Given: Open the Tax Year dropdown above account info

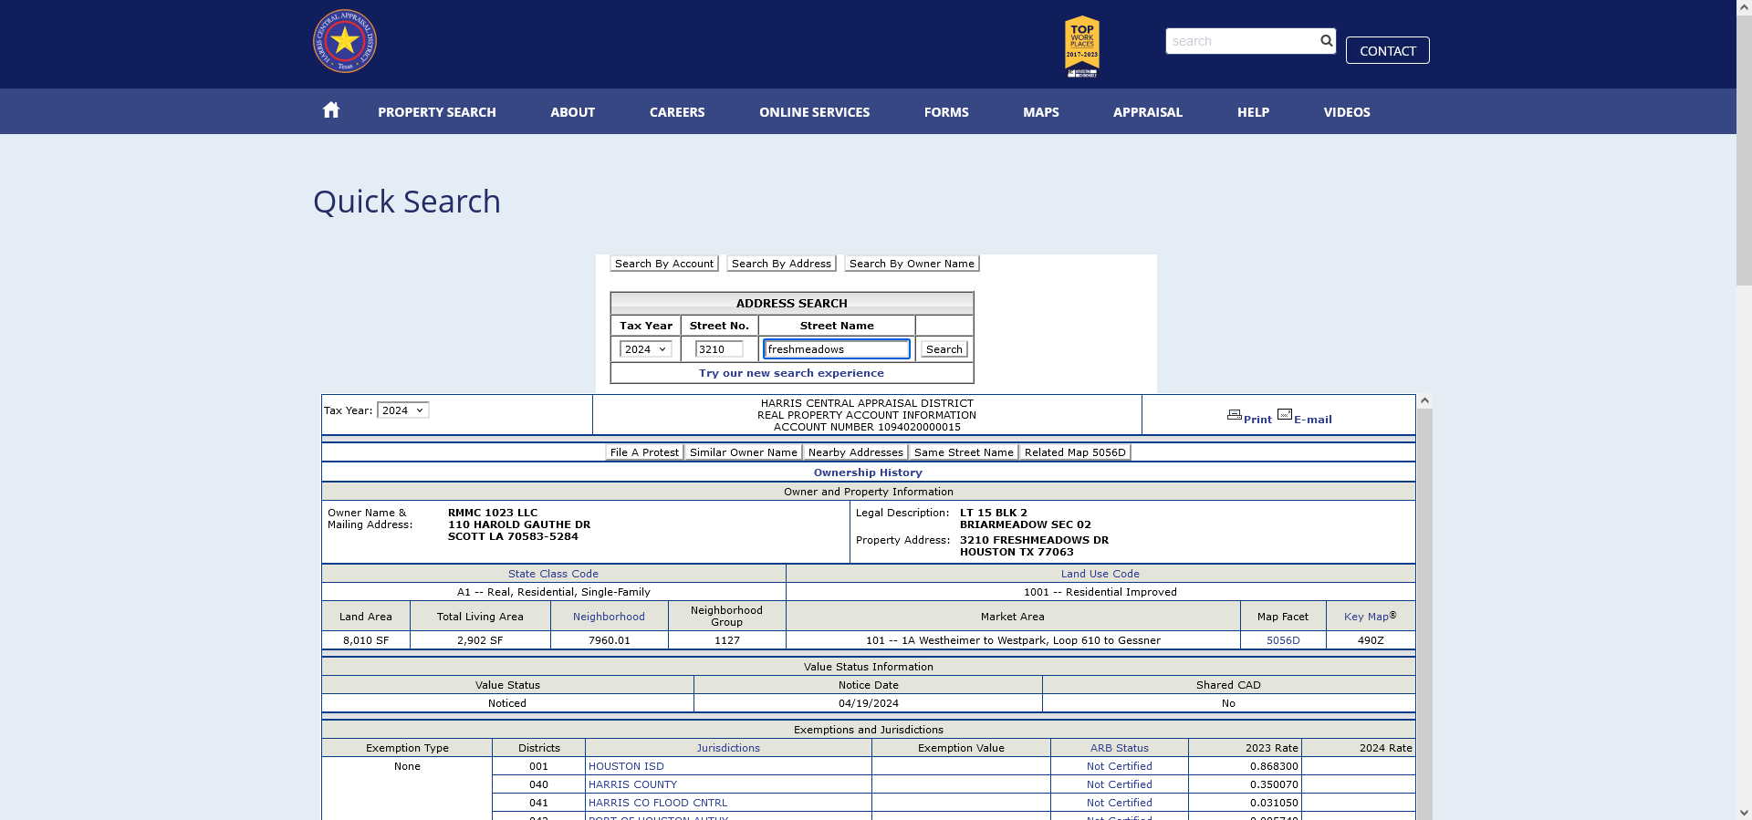Looking at the screenshot, I should [402, 410].
